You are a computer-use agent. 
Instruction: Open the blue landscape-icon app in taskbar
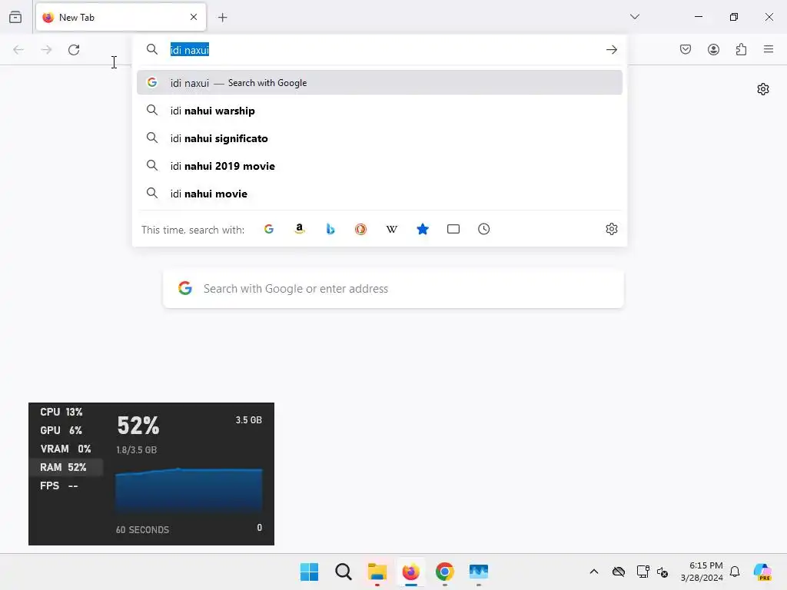pyautogui.click(x=478, y=572)
